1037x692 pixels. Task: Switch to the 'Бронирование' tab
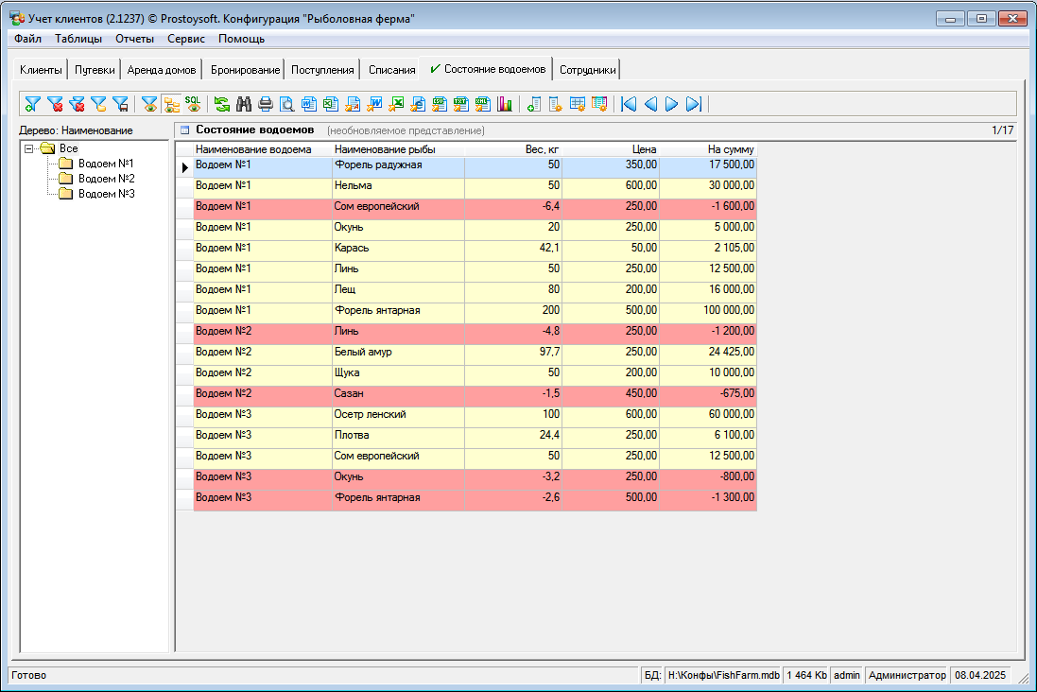click(245, 70)
